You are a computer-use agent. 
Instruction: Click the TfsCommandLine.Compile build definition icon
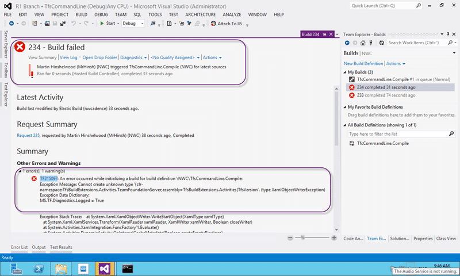tap(351, 143)
